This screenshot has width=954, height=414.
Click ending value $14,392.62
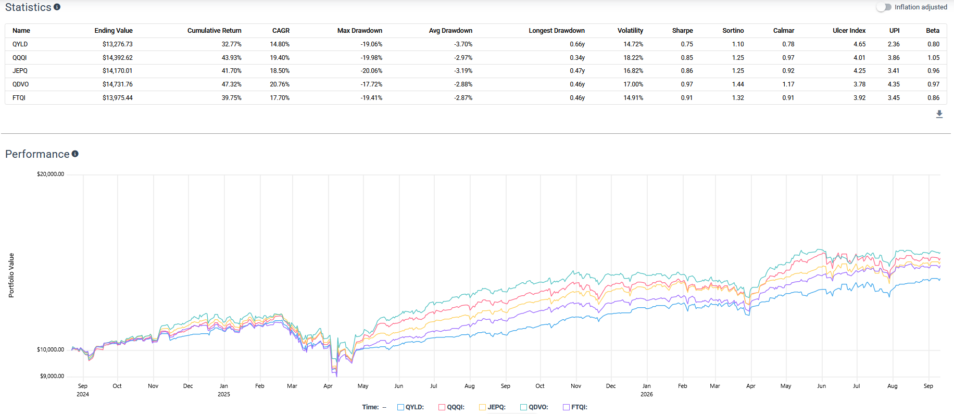coord(118,58)
